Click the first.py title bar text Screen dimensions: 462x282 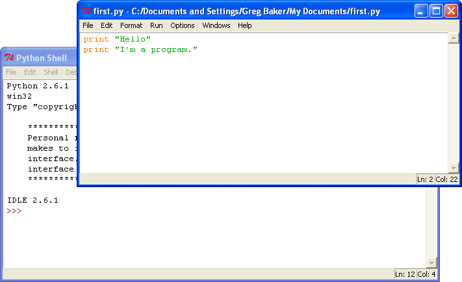pos(237,11)
